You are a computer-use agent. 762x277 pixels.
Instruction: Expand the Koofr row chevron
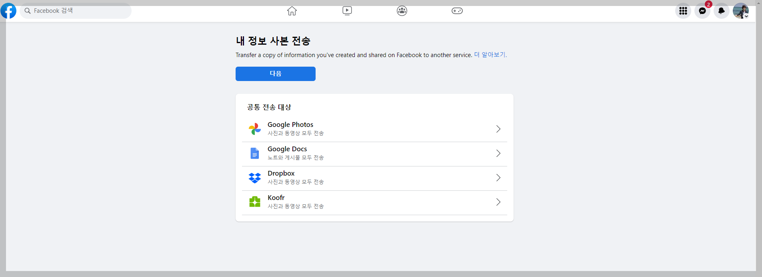click(498, 202)
